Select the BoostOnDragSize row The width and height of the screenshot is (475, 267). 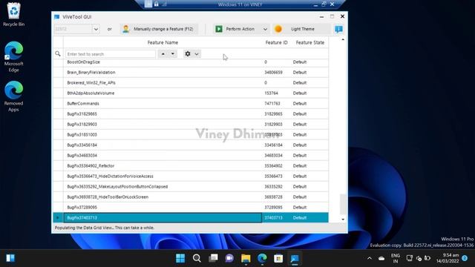coord(191,62)
